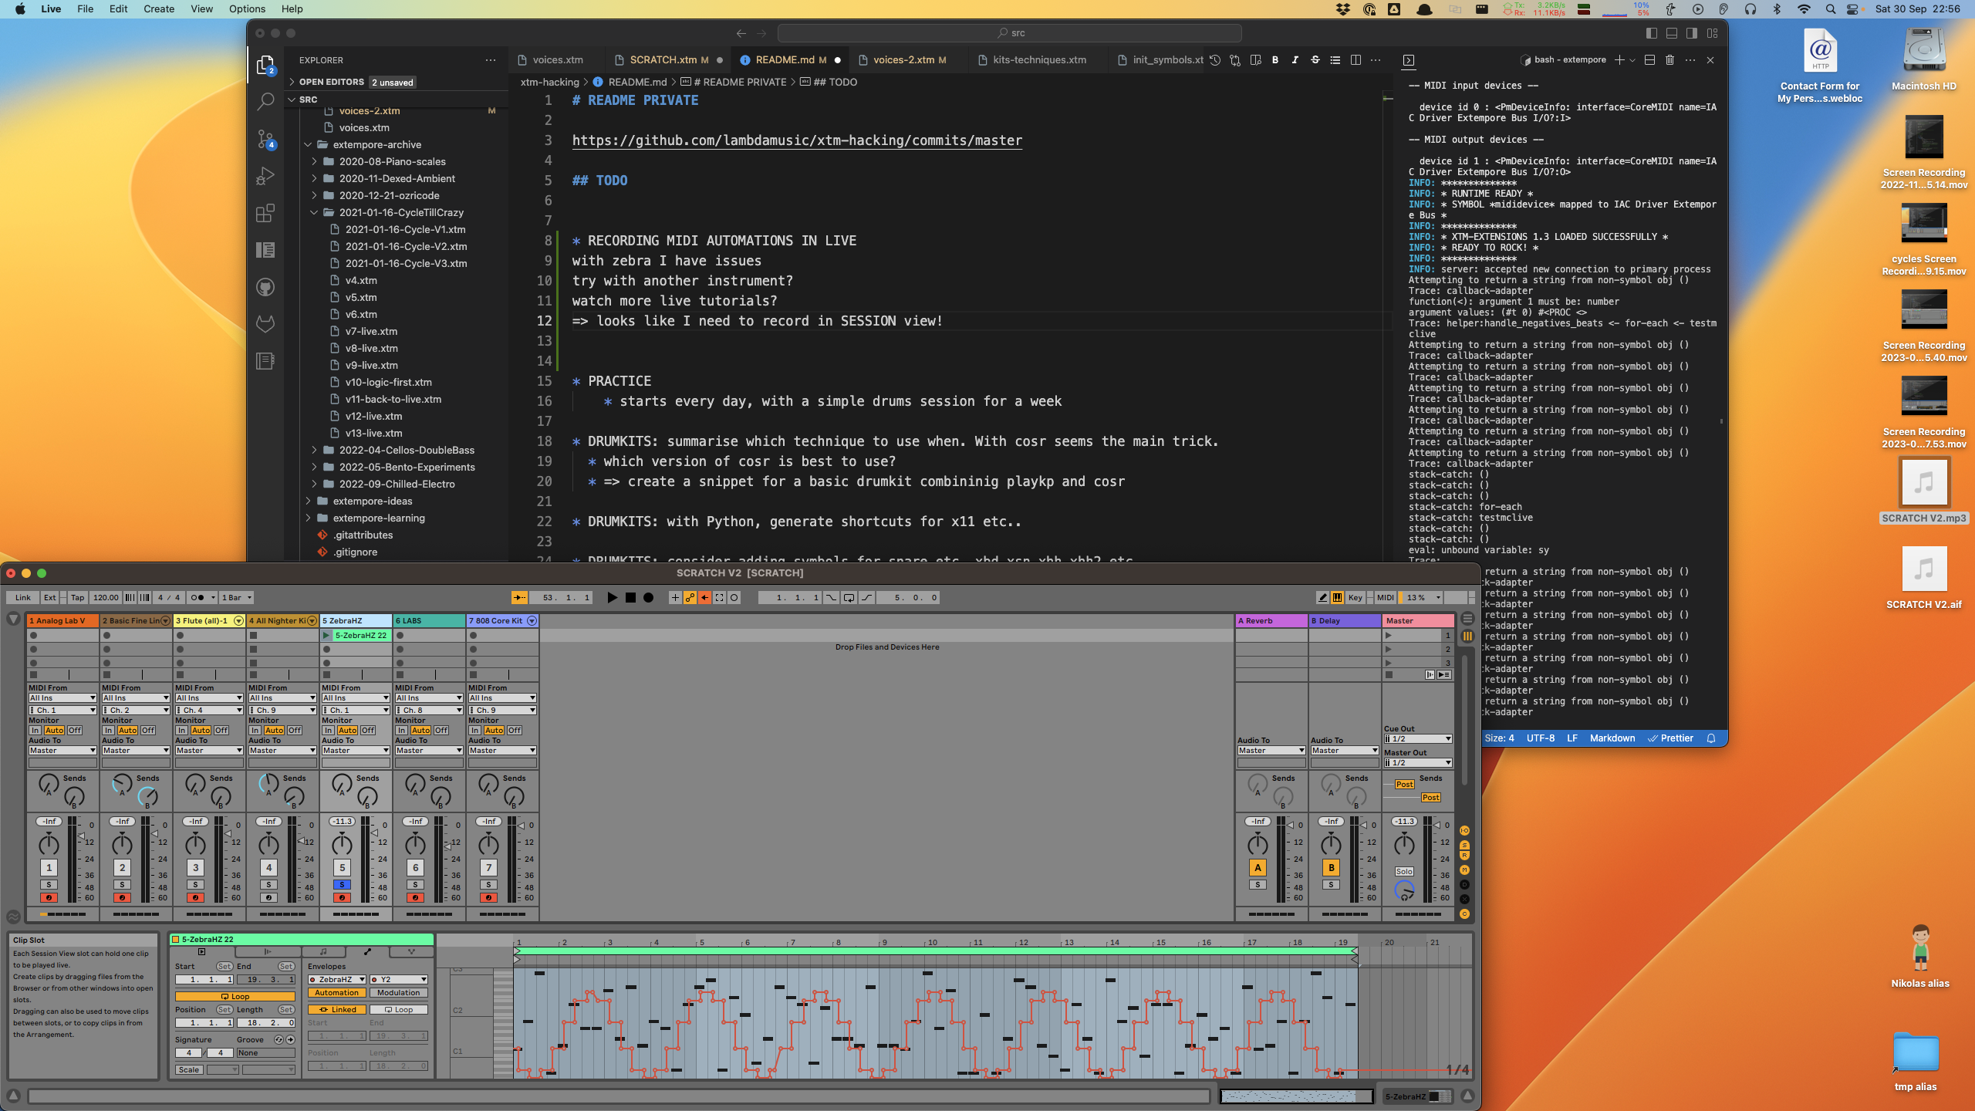1975x1111 pixels.
Task: Toggle record arm on track 2
Action: [122, 897]
